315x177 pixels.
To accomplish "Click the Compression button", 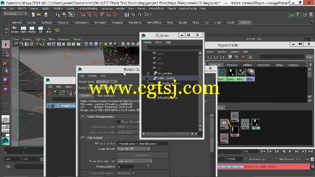I will [142, 155].
